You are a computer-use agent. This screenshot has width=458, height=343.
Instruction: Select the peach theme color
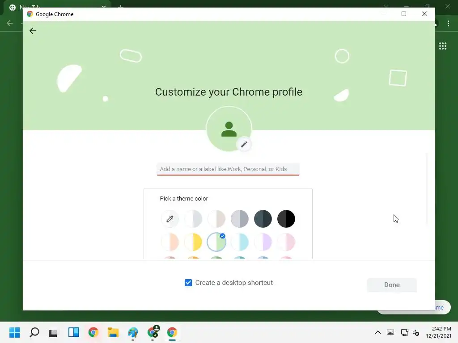pos(170,242)
